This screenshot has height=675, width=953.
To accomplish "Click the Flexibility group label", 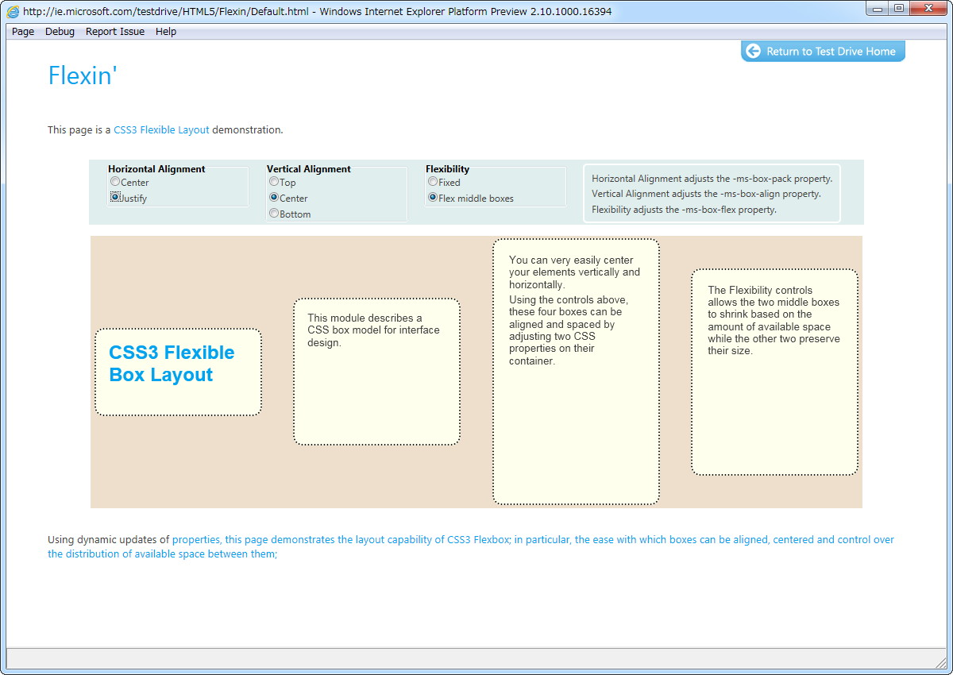I will click(447, 169).
